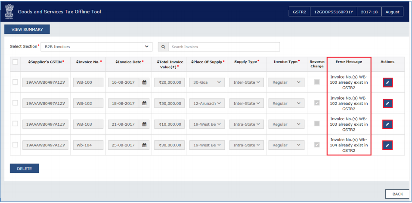Open the 30-Goa place of supply dropdown
Image resolution: width=412 pixels, height=203 pixels.
click(x=207, y=82)
